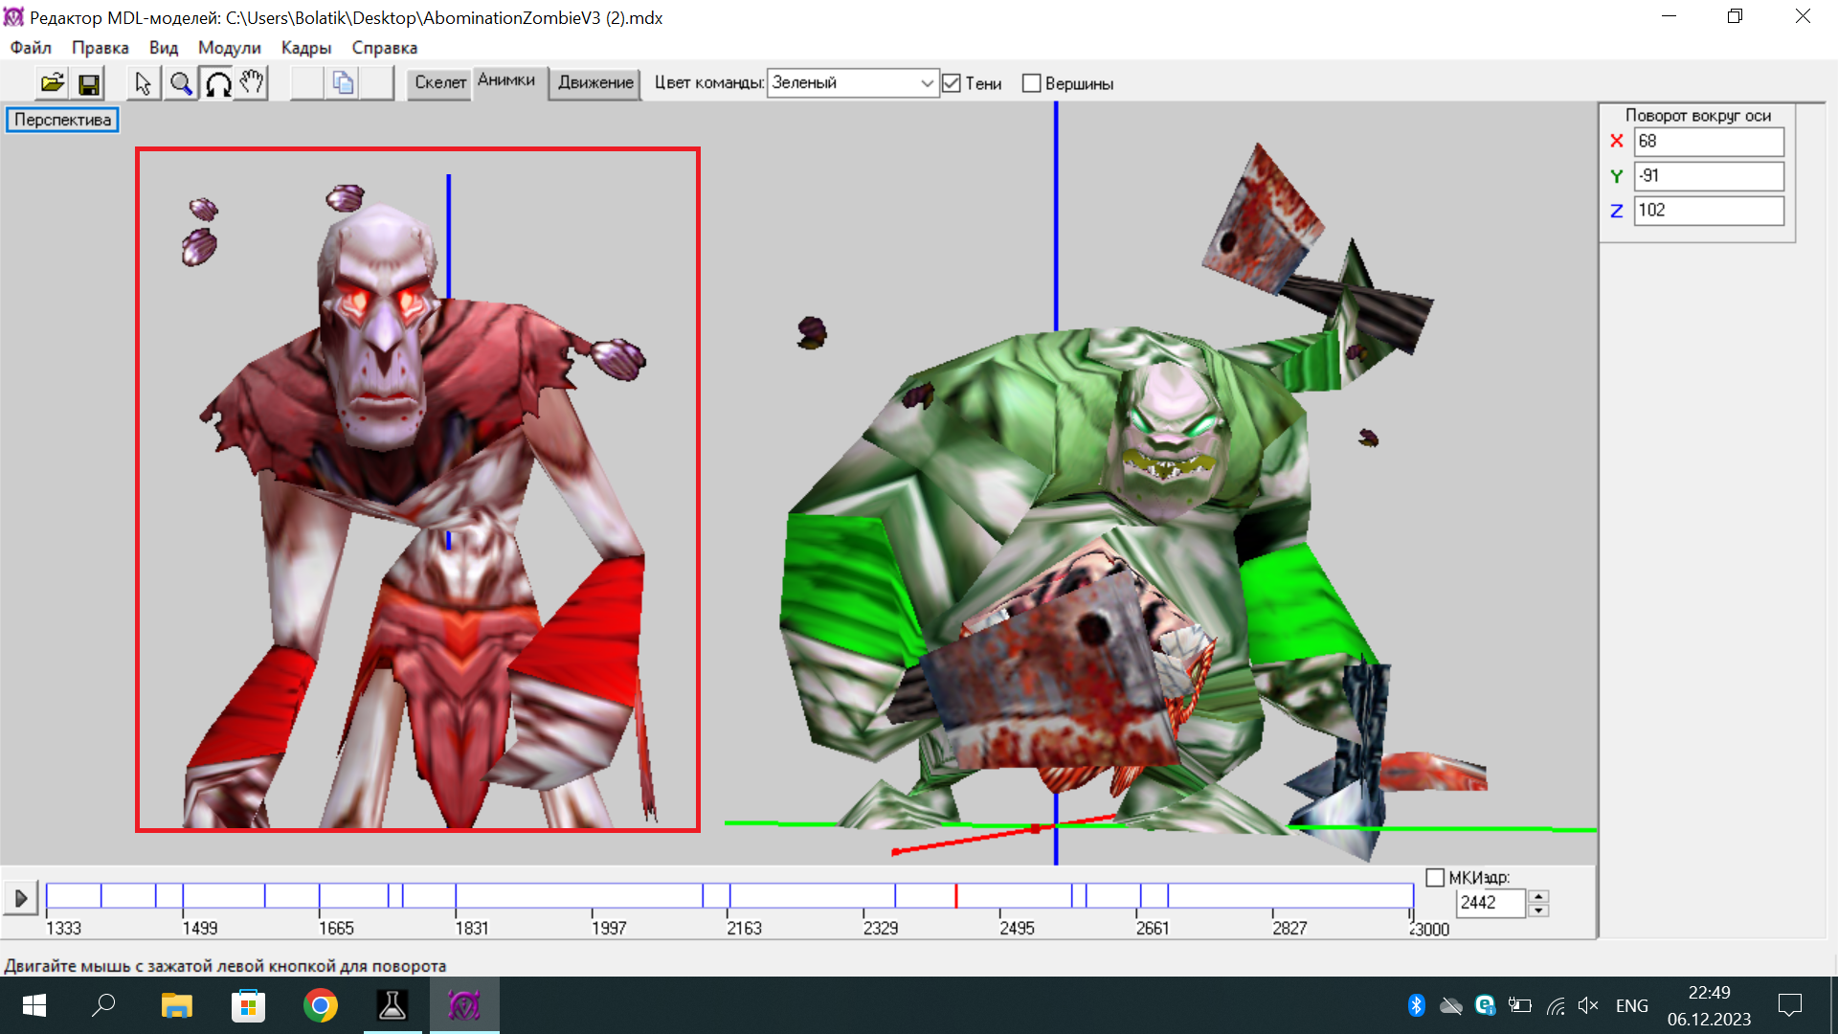Decrease frame number with the down spinner

pos(1538,910)
